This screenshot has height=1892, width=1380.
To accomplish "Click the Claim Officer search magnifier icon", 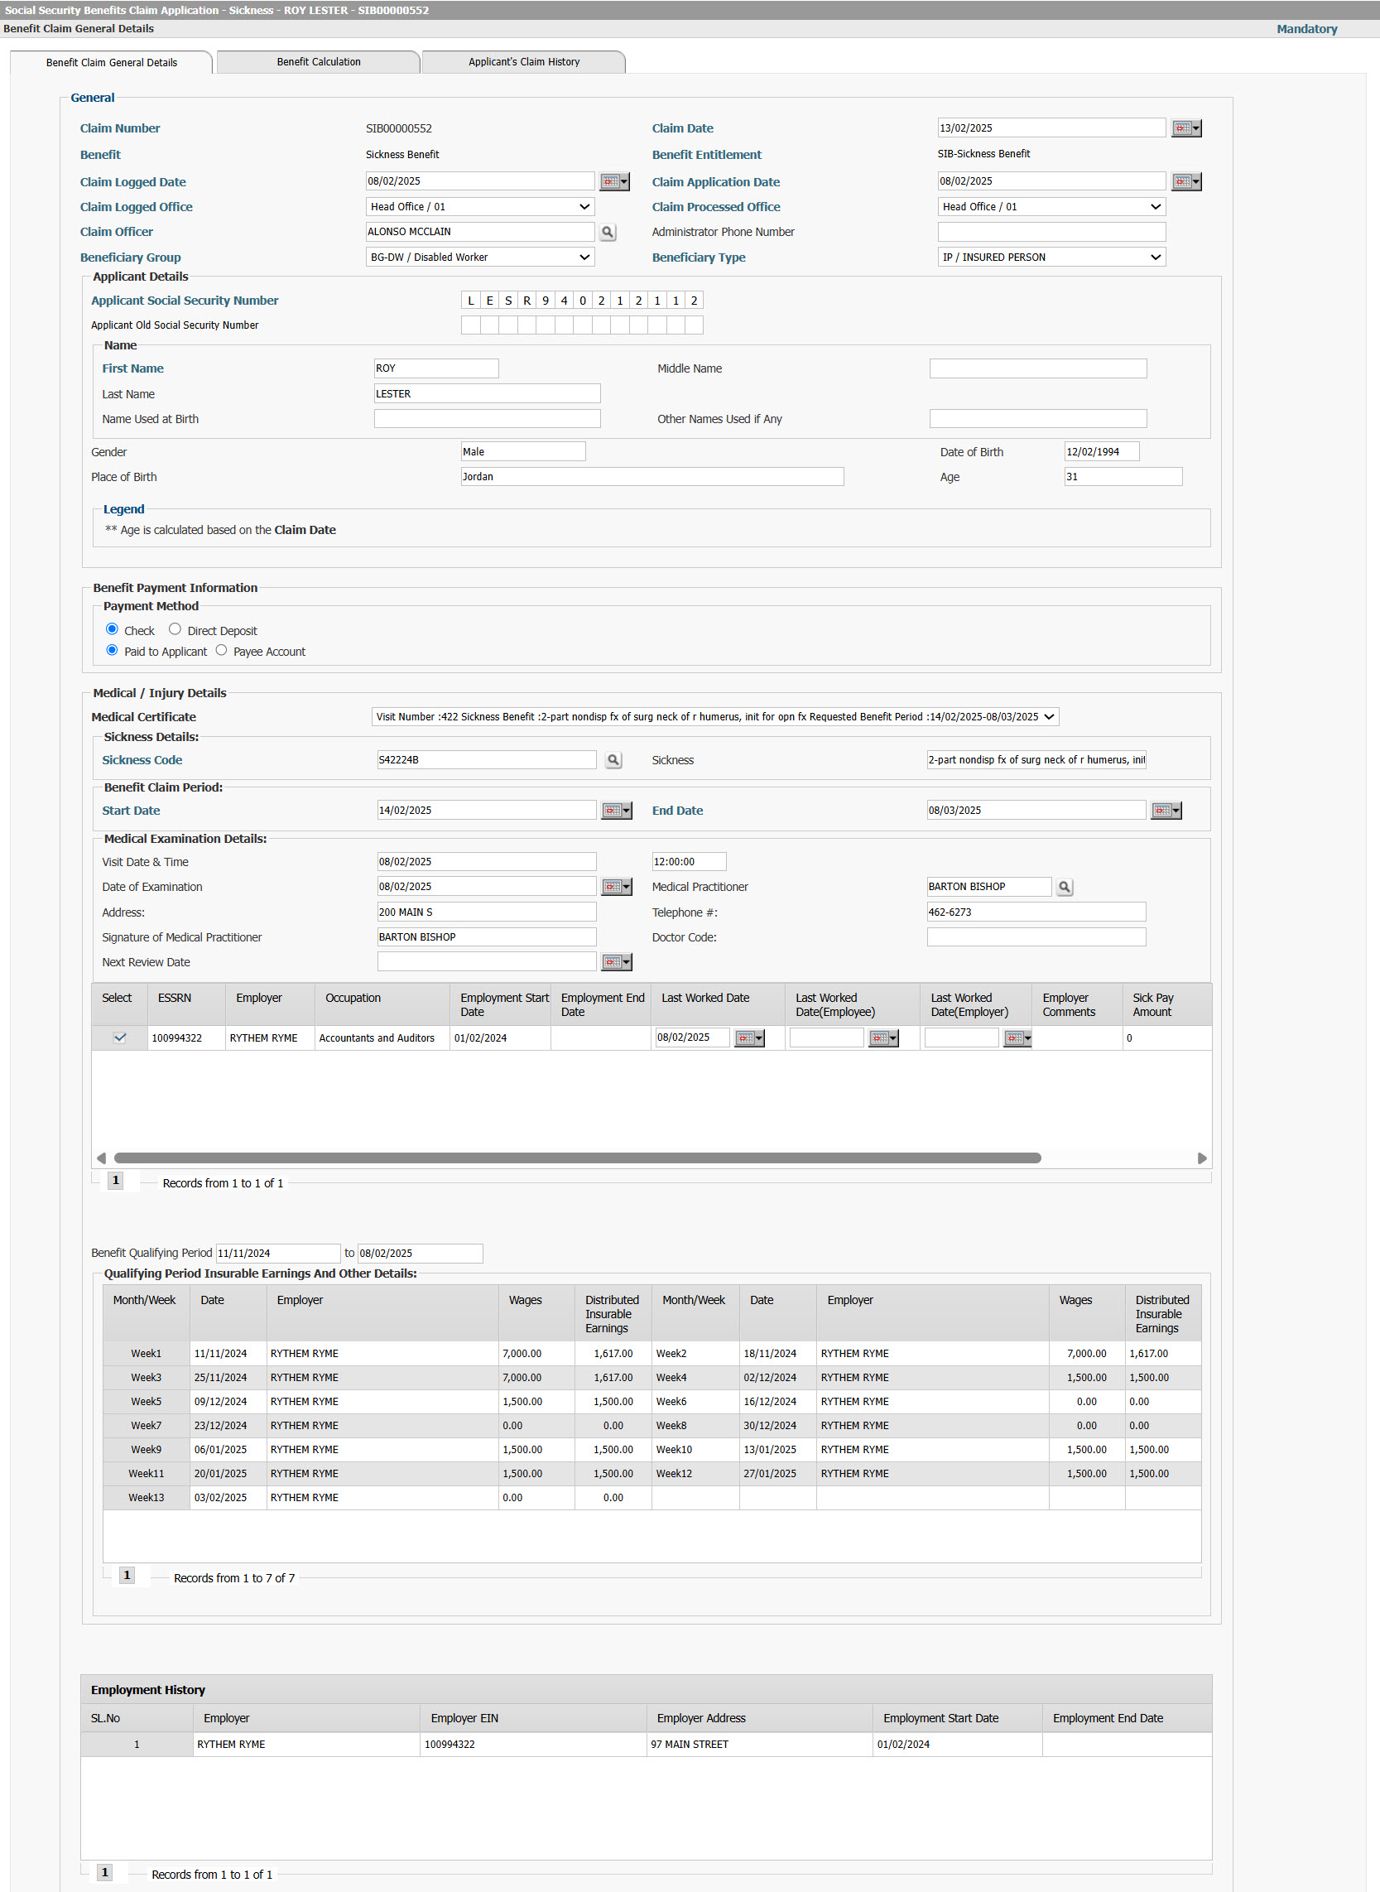I will [x=608, y=232].
